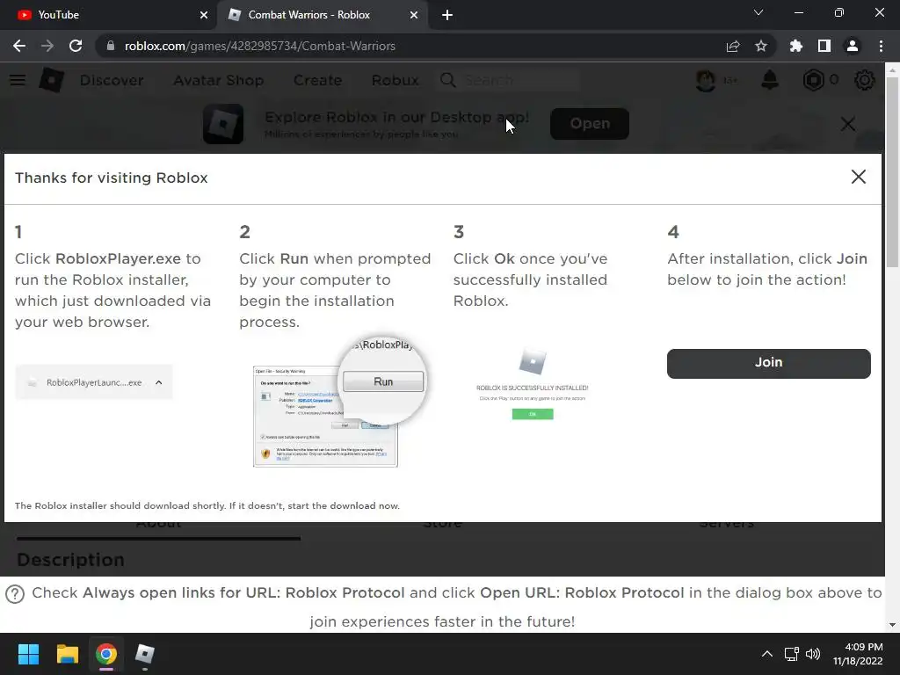The width and height of the screenshot is (900, 675).
Task: Close the YouTube tab
Action: point(204,15)
